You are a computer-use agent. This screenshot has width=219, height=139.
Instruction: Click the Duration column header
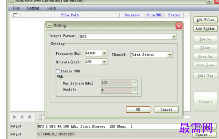pyautogui.click(x=132, y=15)
